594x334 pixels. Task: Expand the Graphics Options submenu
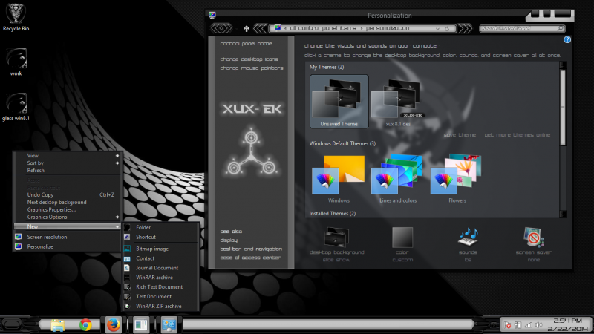coord(68,217)
